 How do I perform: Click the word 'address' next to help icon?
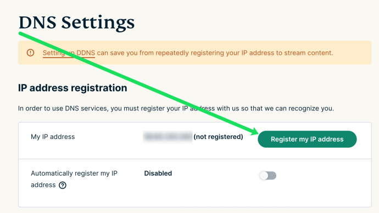click(x=43, y=185)
